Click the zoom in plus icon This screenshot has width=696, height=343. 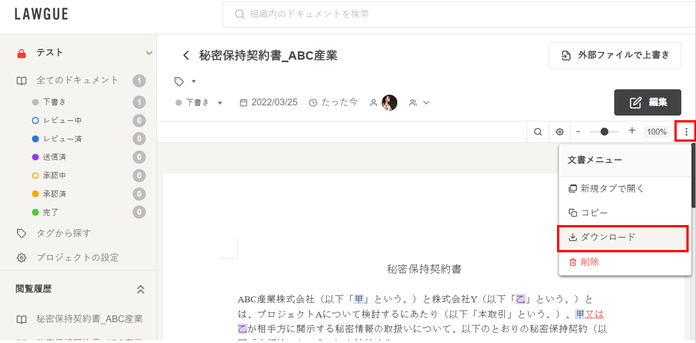pyautogui.click(x=632, y=131)
